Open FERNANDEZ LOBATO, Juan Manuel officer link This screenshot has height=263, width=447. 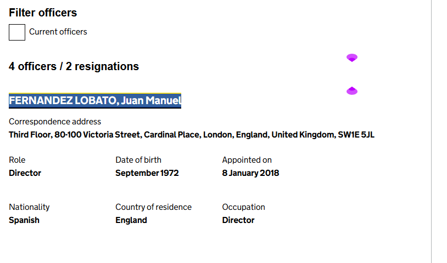tap(95, 101)
